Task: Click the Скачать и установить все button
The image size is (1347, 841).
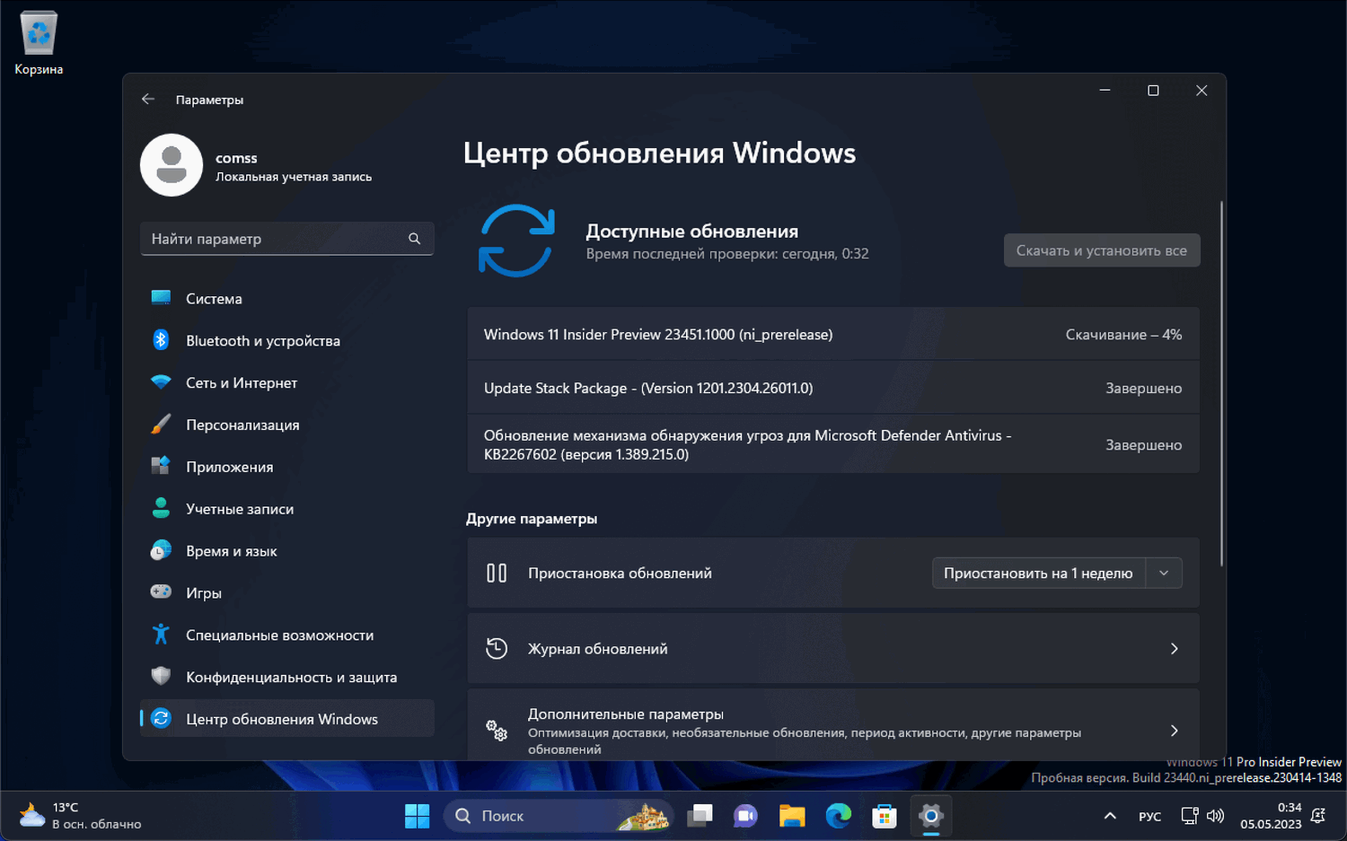Action: [x=1102, y=250]
